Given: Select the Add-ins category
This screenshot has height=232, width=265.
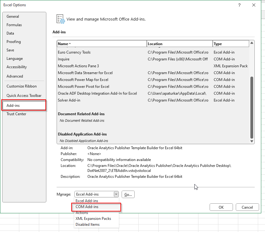Looking at the screenshot, I should pyautogui.click(x=24, y=106).
